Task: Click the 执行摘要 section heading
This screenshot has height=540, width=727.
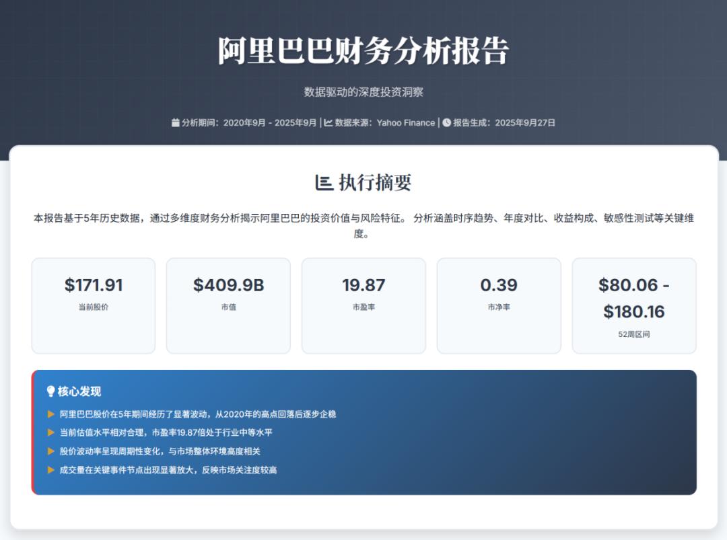Action: [375, 182]
